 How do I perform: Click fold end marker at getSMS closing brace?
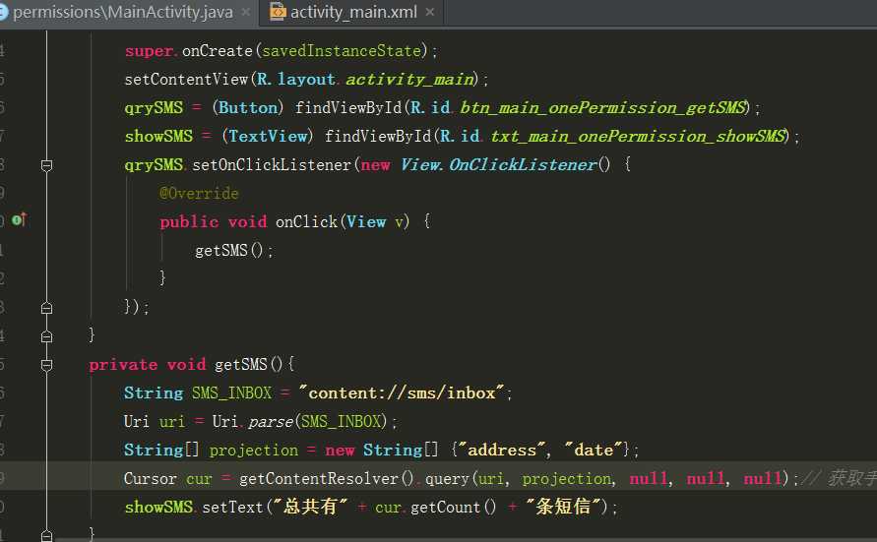pos(47,535)
